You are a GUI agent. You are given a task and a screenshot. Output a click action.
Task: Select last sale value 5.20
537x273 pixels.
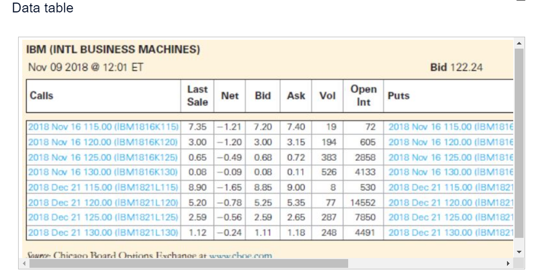[197, 203]
